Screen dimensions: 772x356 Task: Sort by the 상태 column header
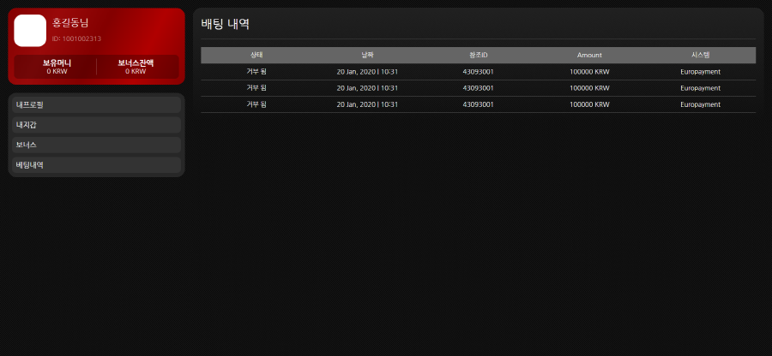point(256,55)
